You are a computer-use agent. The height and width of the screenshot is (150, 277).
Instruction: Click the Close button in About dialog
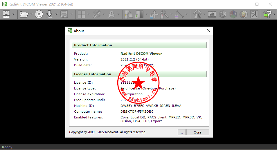[x=198, y=132]
